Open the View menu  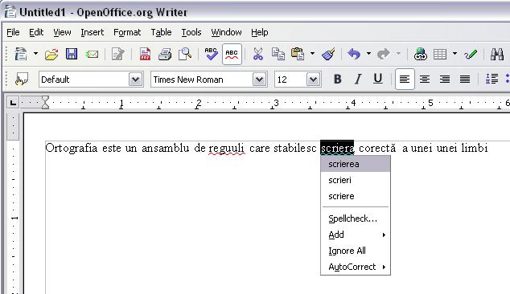coord(62,32)
